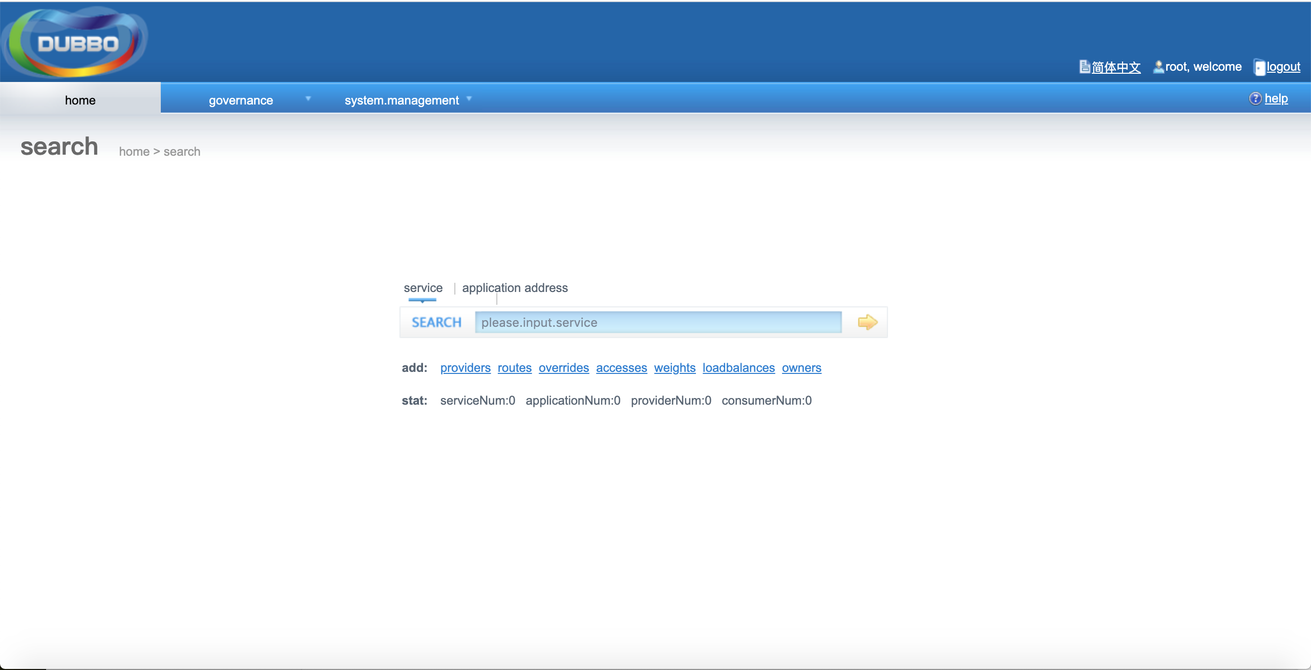Click the loadbalances link
The image size is (1311, 670).
click(x=738, y=368)
